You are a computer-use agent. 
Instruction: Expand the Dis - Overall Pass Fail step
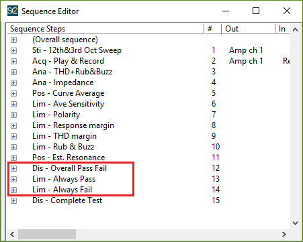(x=13, y=168)
